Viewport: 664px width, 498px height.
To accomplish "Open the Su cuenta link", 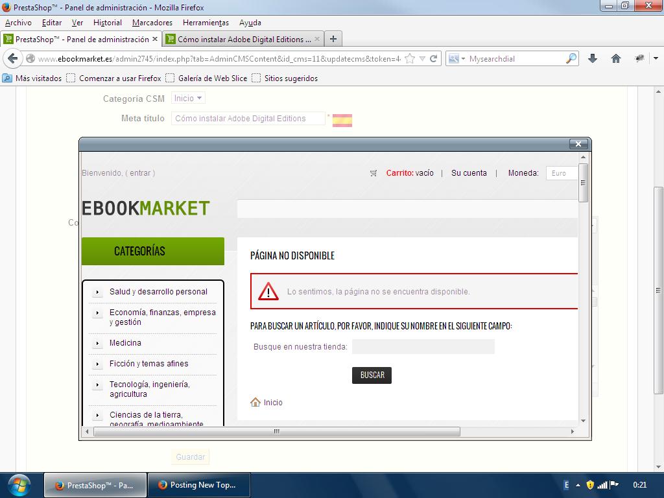I will click(x=469, y=173).
